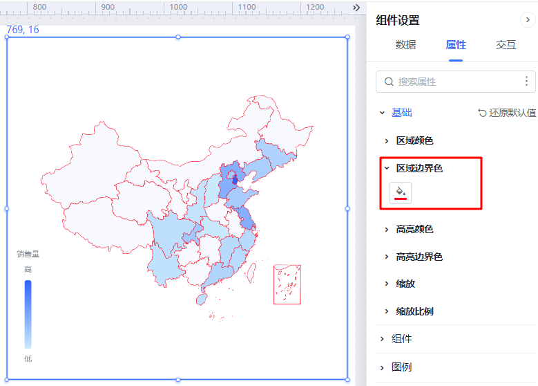Click the 低 legend label
This screenshot has height=386, width=538.
point(28,359)
